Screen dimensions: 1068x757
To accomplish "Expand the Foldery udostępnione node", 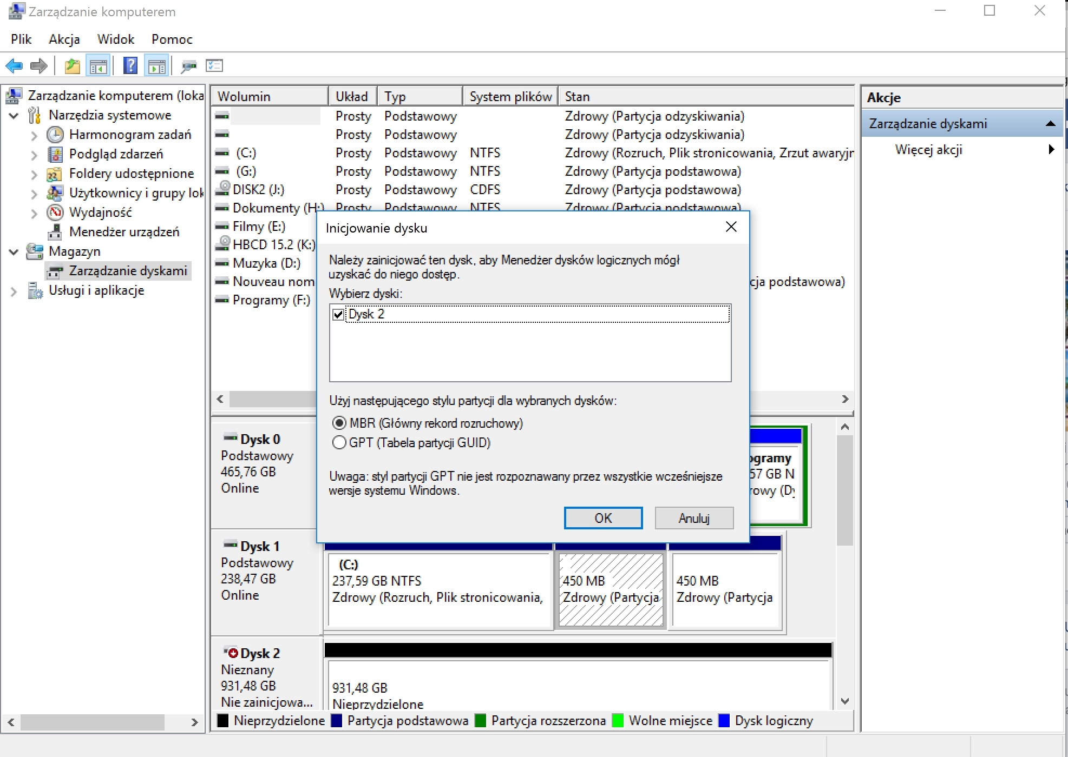I will tap(34, 174).
